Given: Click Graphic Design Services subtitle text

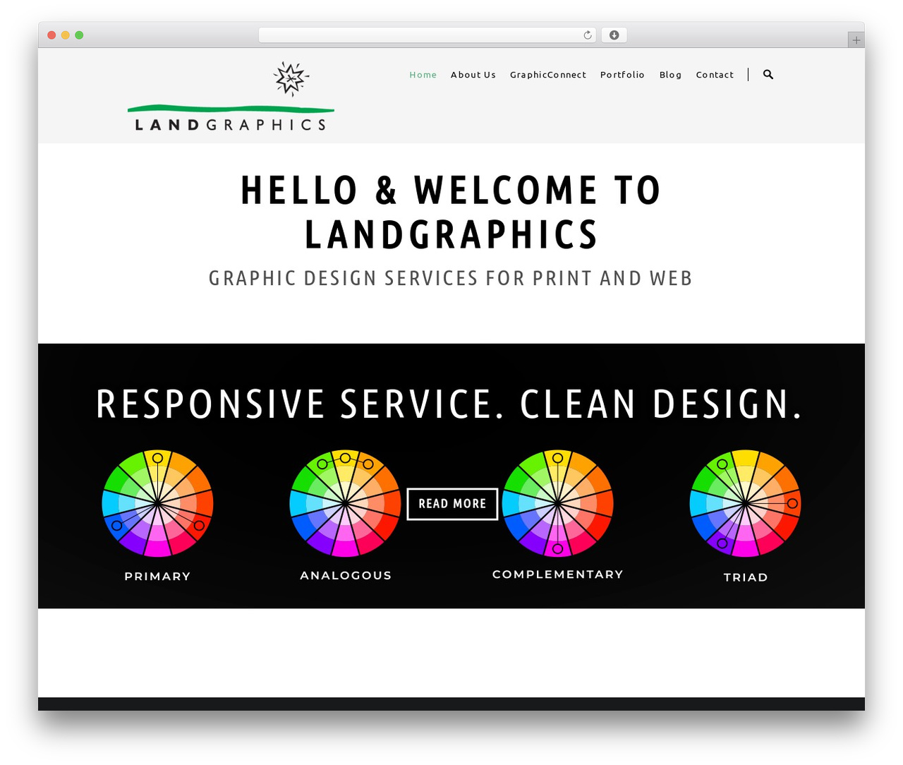Looking at the screenshot, I should [x=451, y=278].
